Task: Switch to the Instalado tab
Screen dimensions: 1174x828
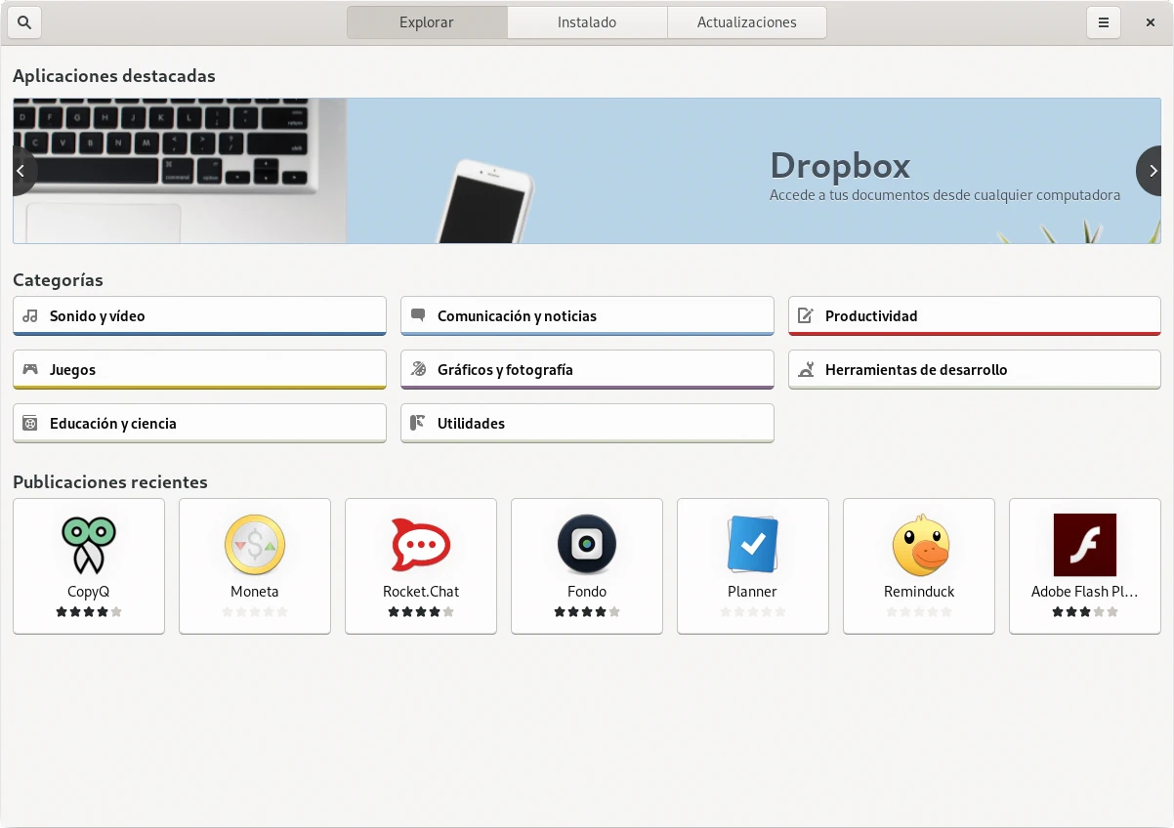Action: pos(587,22)
